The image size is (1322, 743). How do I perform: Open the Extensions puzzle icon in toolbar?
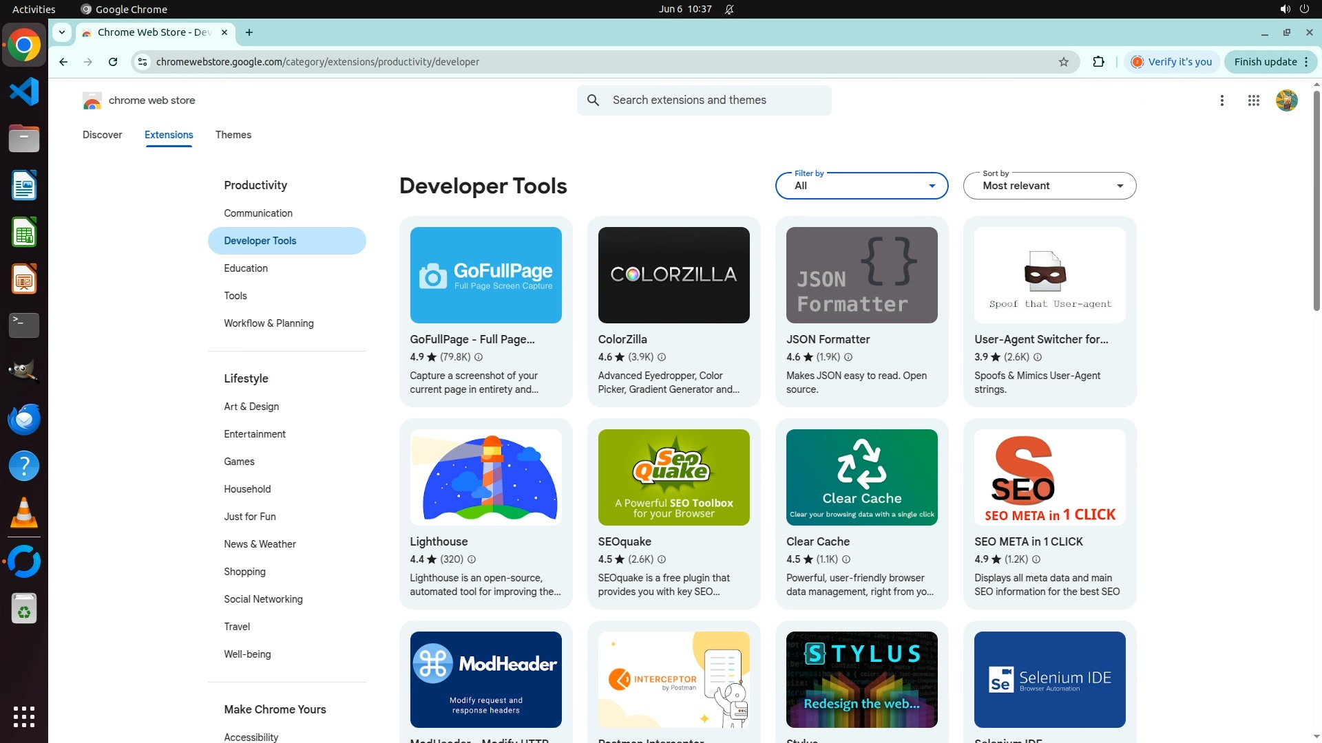pos(1098,62)
